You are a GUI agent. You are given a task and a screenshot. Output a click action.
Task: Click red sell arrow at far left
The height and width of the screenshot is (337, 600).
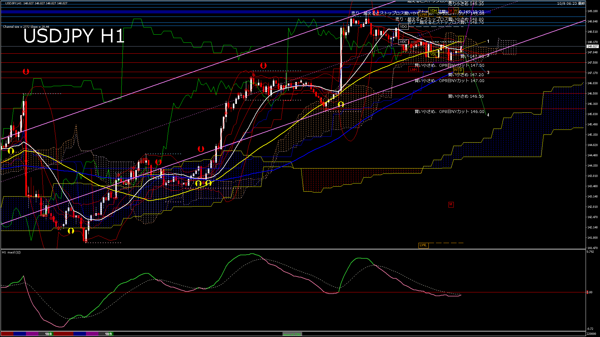point(26,72)
